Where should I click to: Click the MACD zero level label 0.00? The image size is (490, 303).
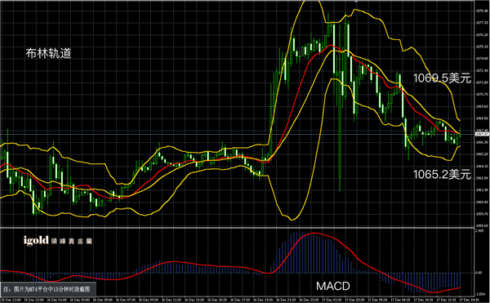click(x=479, y=273)
